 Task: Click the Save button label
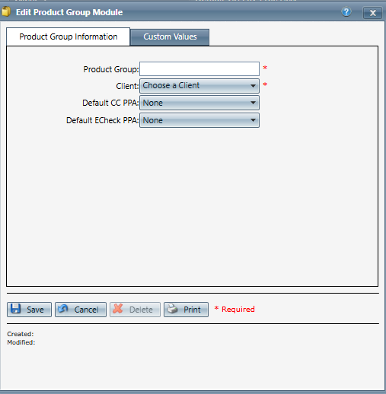click(x=35, y=310)
